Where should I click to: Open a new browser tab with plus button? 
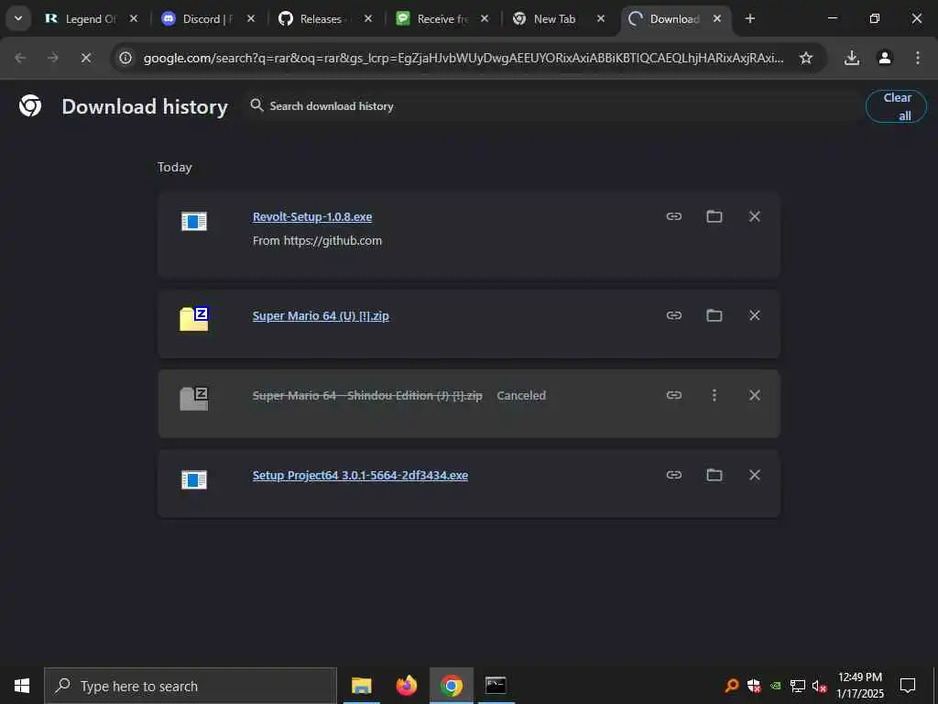pos(749,18)
